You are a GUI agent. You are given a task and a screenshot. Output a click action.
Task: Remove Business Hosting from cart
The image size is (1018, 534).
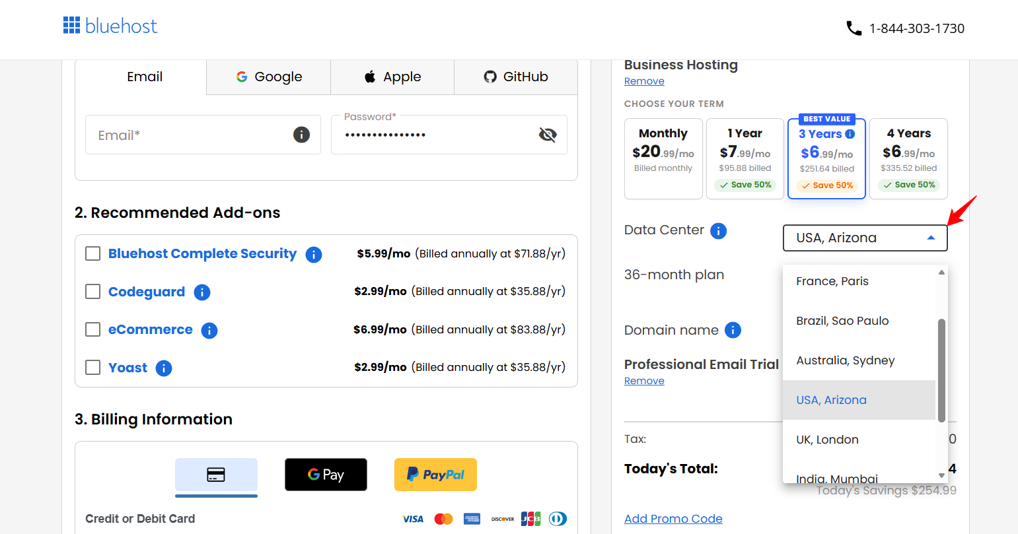(644, 81)
